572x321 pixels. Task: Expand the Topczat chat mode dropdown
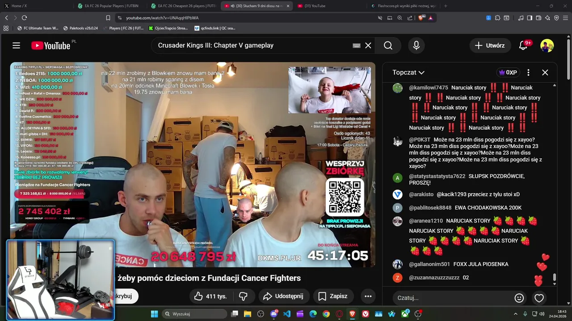[408, 72]
